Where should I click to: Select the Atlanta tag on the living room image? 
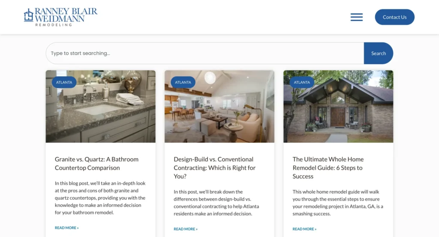pos(183,82)
